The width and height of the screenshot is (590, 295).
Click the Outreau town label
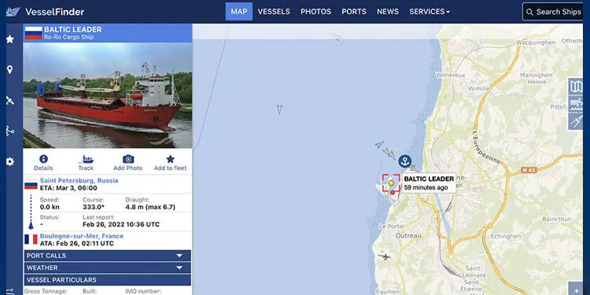click(409, 235)
